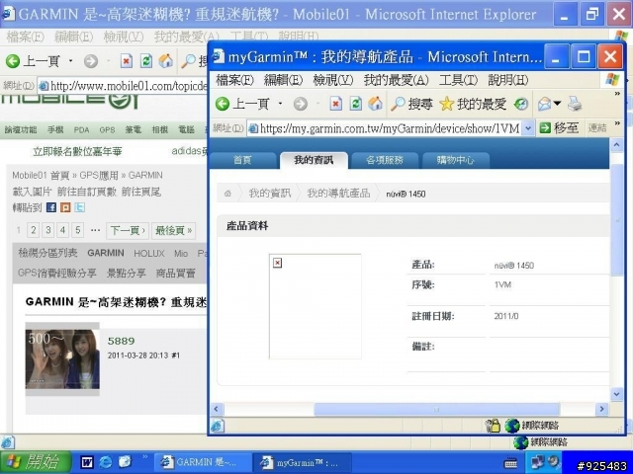Click 最後頁 last page button
Screen dimensions: 633x474
coord(174,230)
